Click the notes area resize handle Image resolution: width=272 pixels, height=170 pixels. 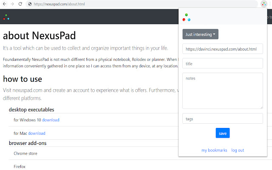click(x=262, y=108)
